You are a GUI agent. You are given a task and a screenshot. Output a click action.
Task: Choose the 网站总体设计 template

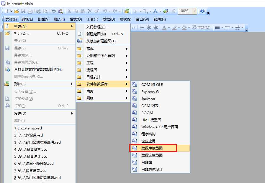click(160, 169)
